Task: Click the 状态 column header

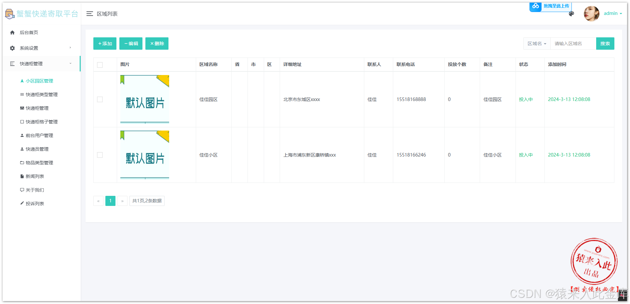Action: pos(523,65)
